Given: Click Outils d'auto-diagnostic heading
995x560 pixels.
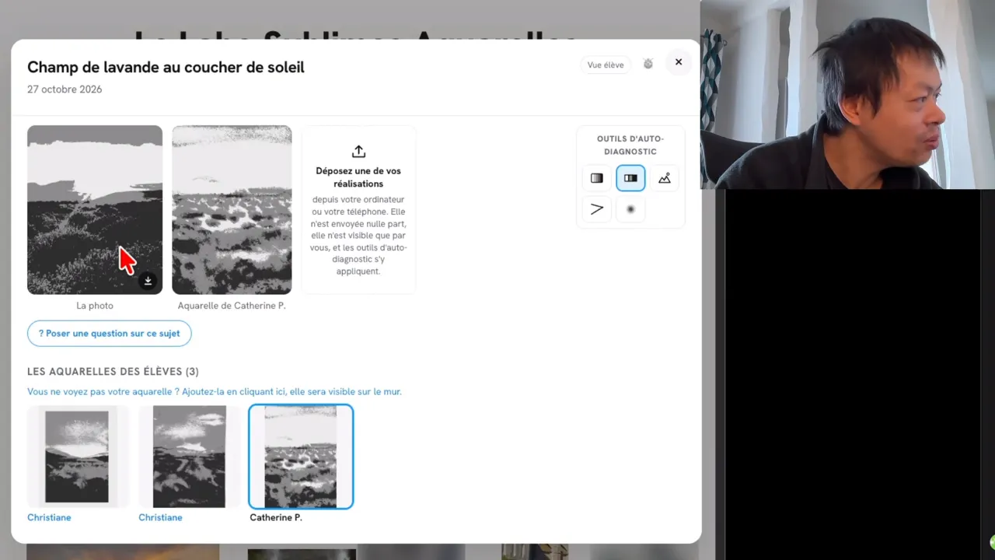Looking at the screenshot, I should coord(630,145).
